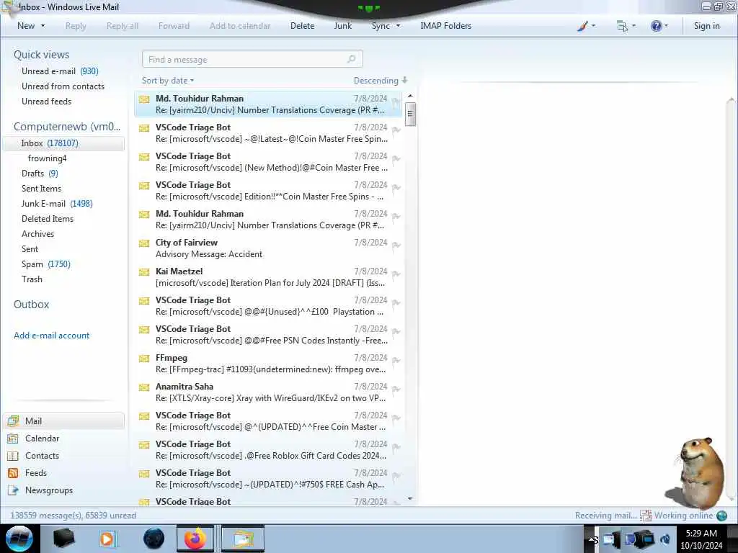This screenshot has width=738, height=553.
Task: Open the Sort by date dropdown
Action: pos(168,81)
